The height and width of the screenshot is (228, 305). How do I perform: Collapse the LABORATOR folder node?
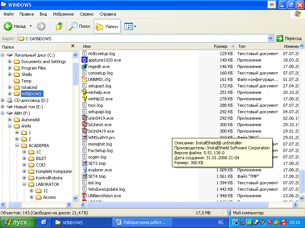point(24,184)
